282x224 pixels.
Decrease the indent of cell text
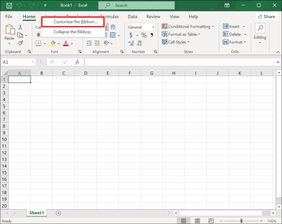pos(89,43)
